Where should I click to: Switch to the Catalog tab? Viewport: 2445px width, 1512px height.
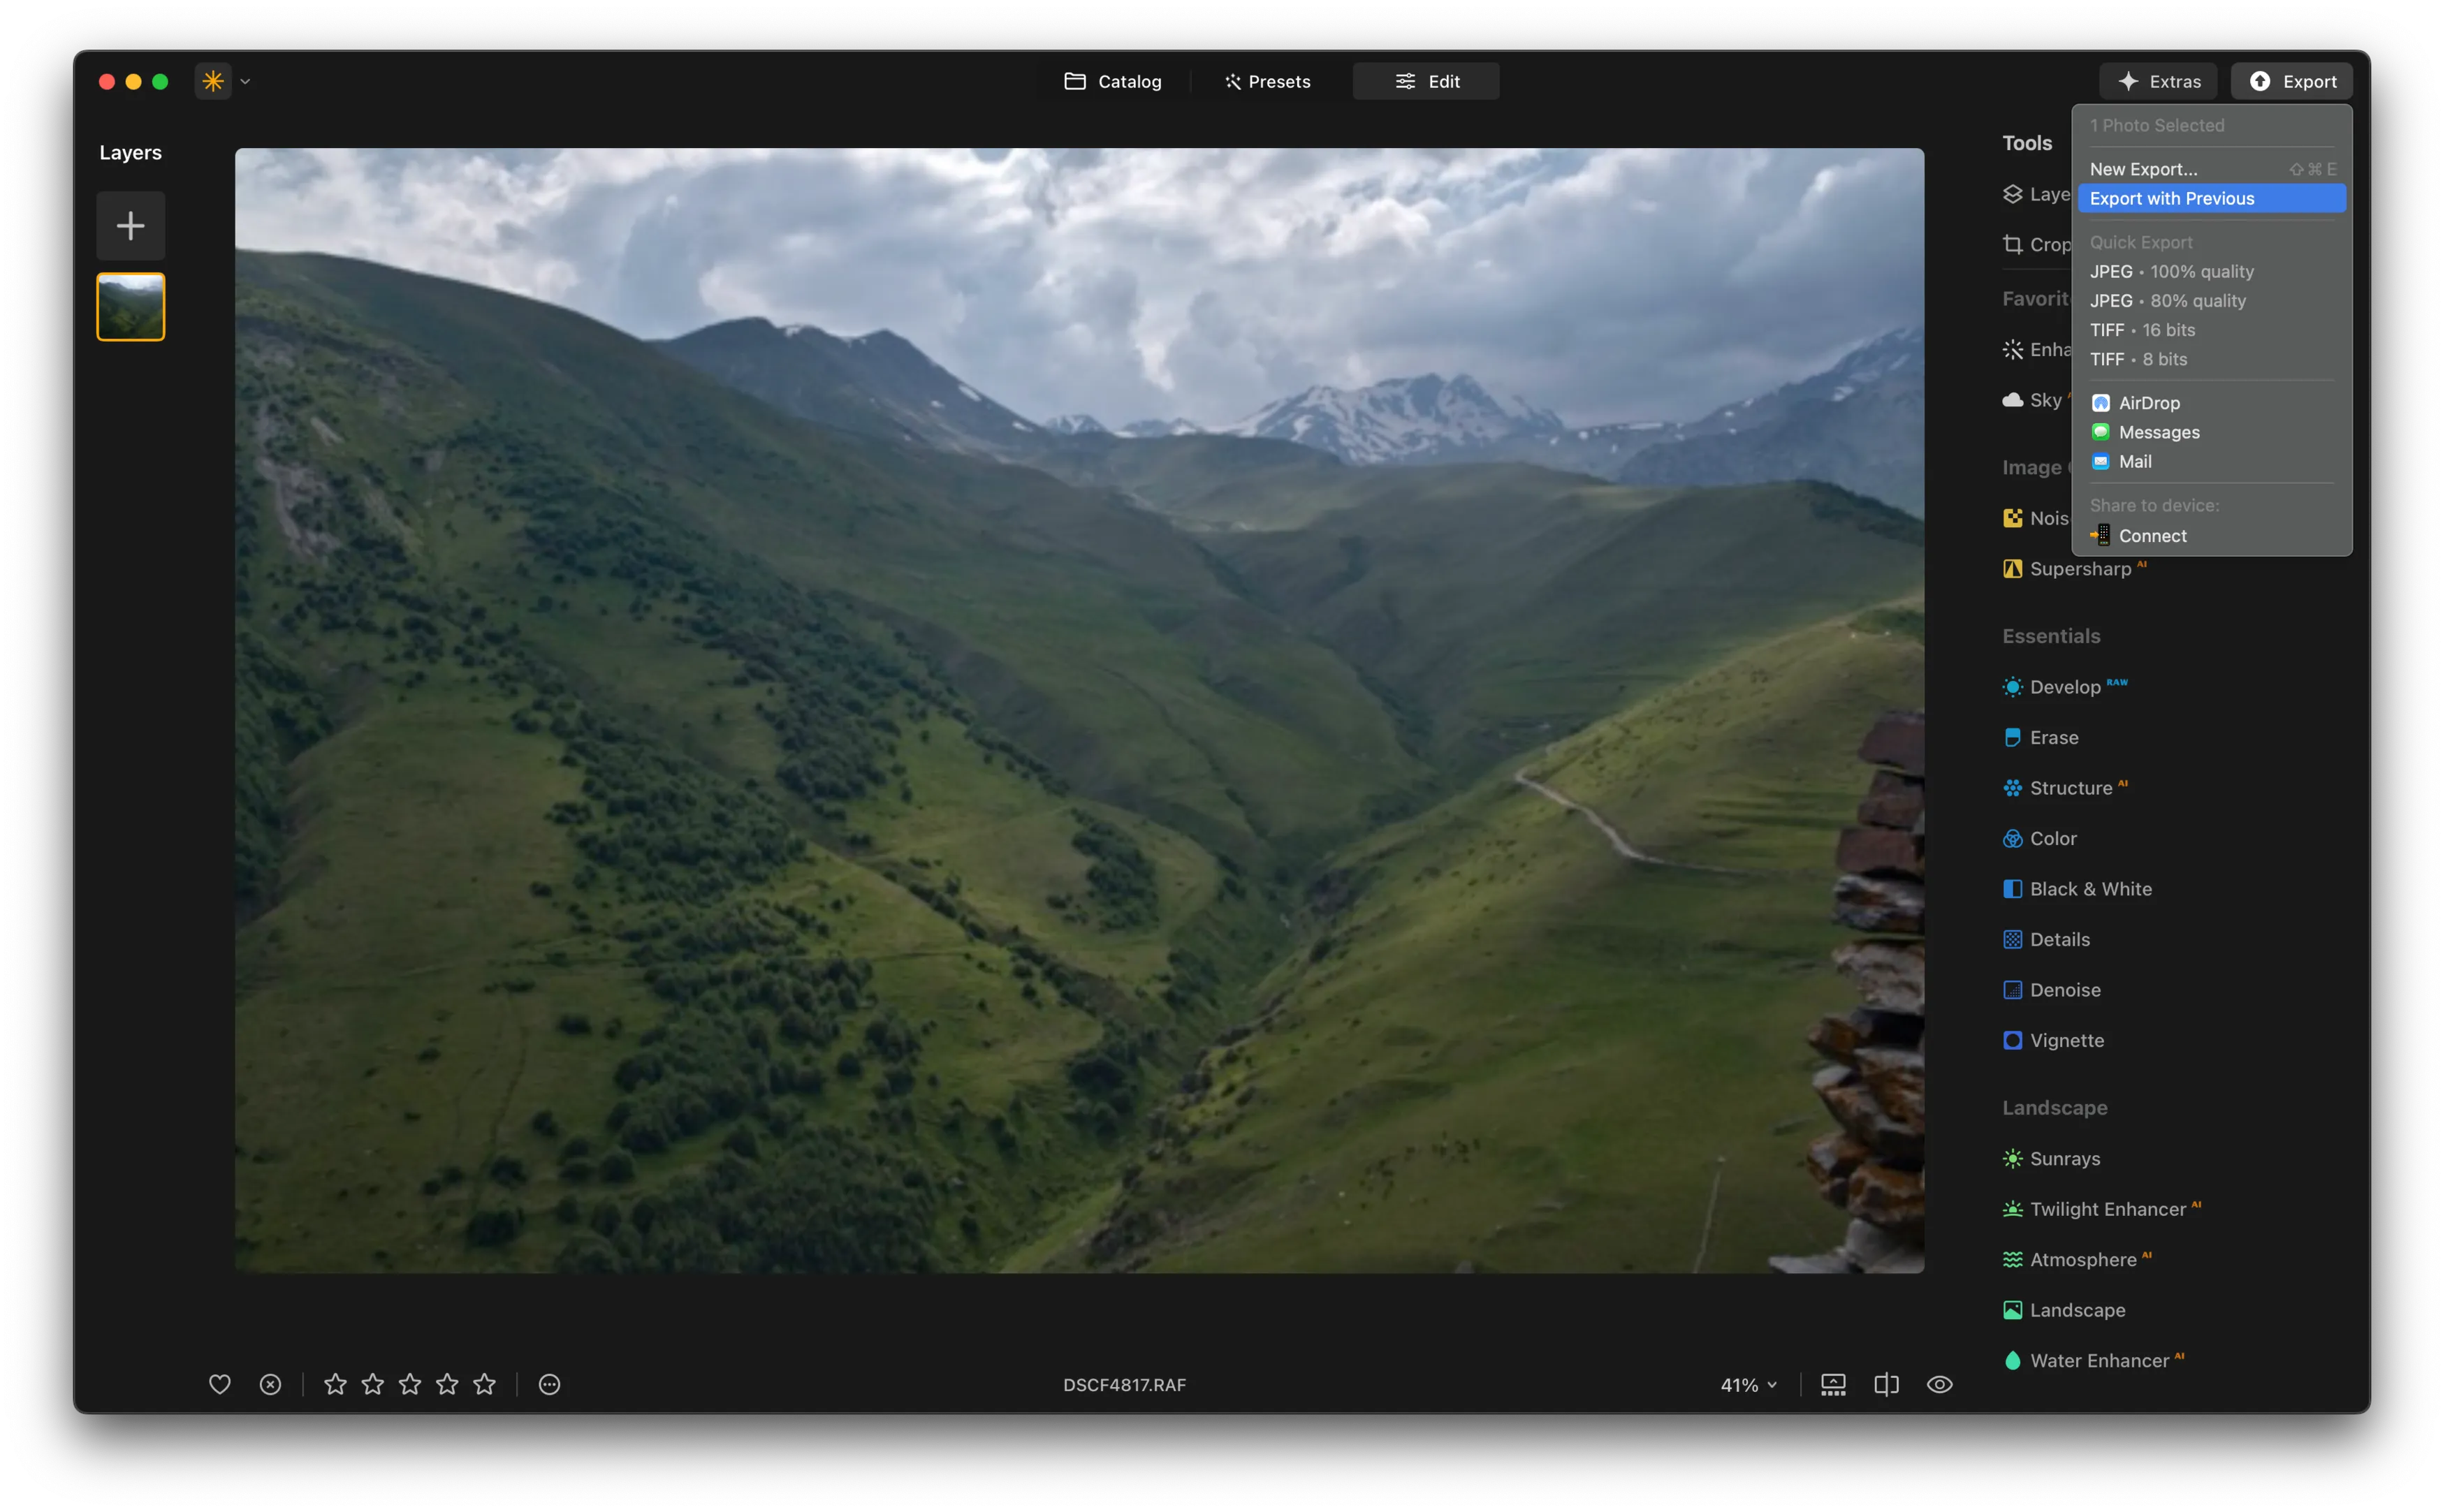[x=1113, y=81]
